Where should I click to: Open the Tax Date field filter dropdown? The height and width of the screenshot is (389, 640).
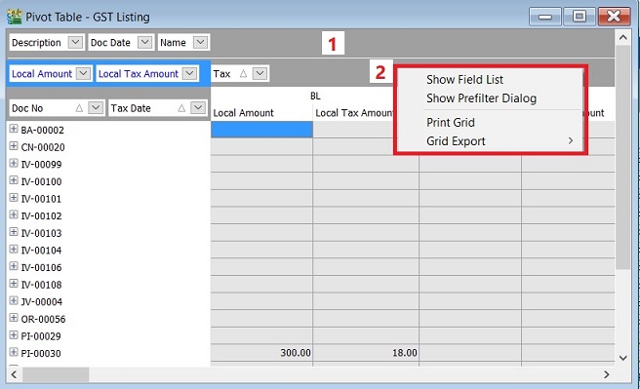pyautogui.click(x=198, y=108)
